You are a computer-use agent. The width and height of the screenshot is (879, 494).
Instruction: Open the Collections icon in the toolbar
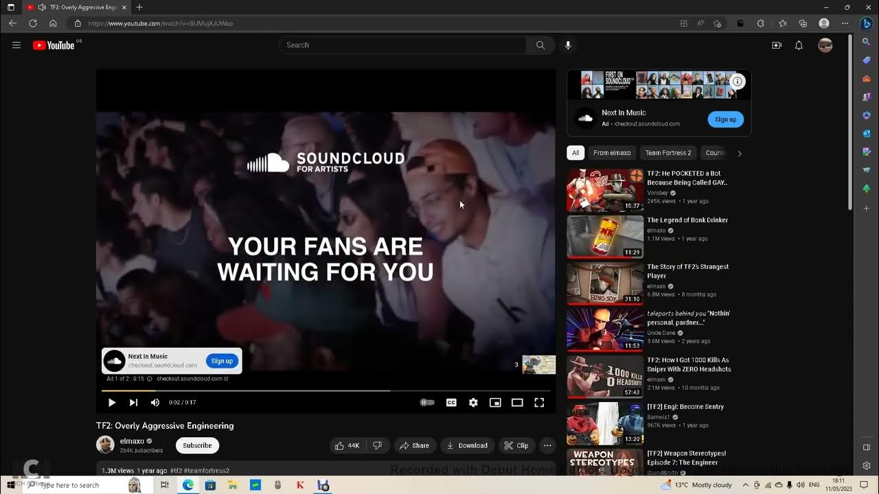(803, 23)
